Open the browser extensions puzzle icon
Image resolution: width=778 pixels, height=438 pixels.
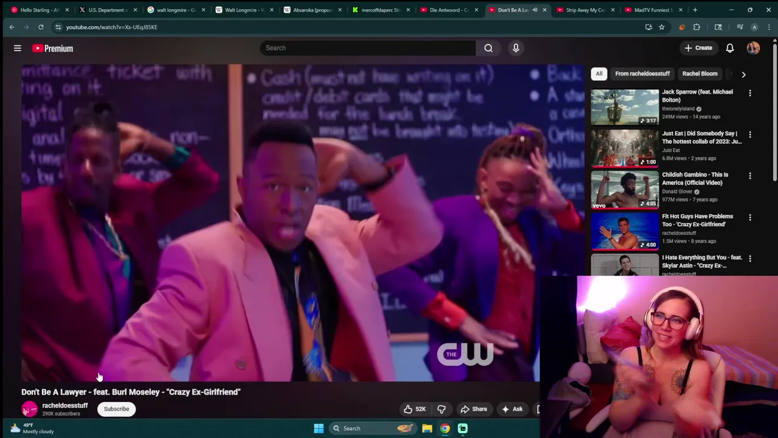(x=697, y=27)
